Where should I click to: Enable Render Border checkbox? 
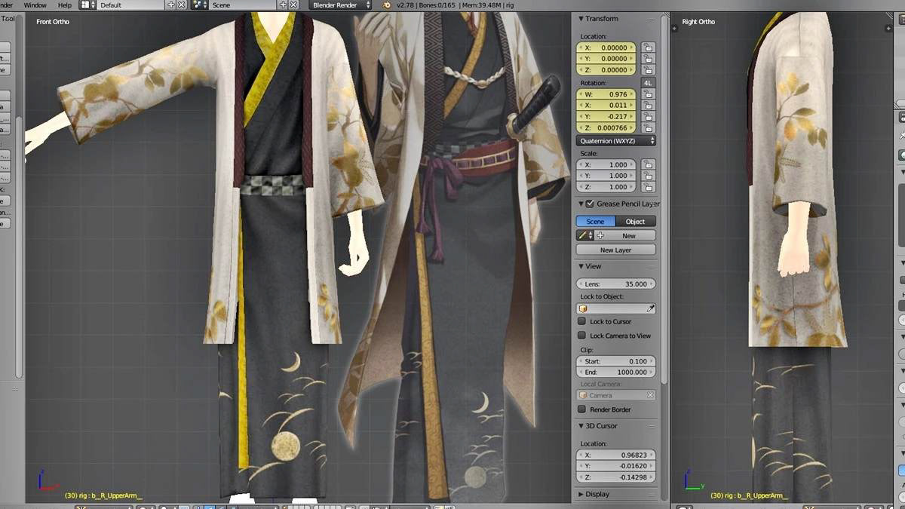tap(581, 409)
